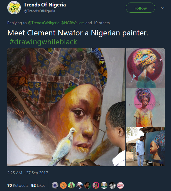Screen dimensions: 171x191
Task: Open the pink-haired anime liker avatar
Action: [120, 185]
